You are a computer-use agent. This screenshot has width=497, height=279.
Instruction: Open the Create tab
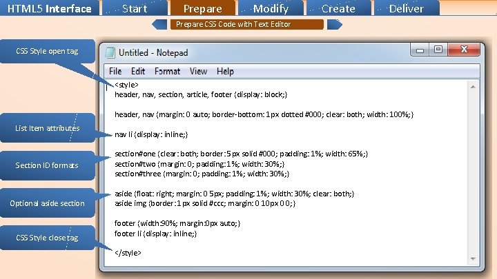coord(338,8)
